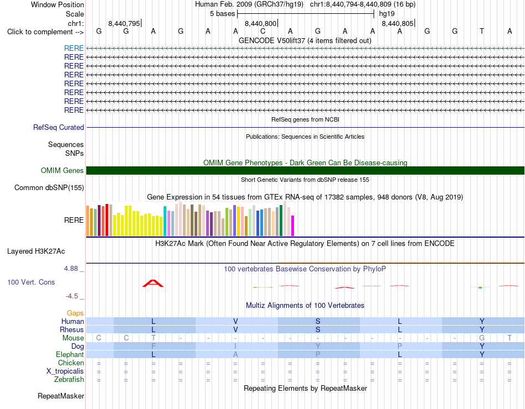This screenshot has width=525, height=409.
Task: Click amino acid V in Human row
Action: pos(235,321)
